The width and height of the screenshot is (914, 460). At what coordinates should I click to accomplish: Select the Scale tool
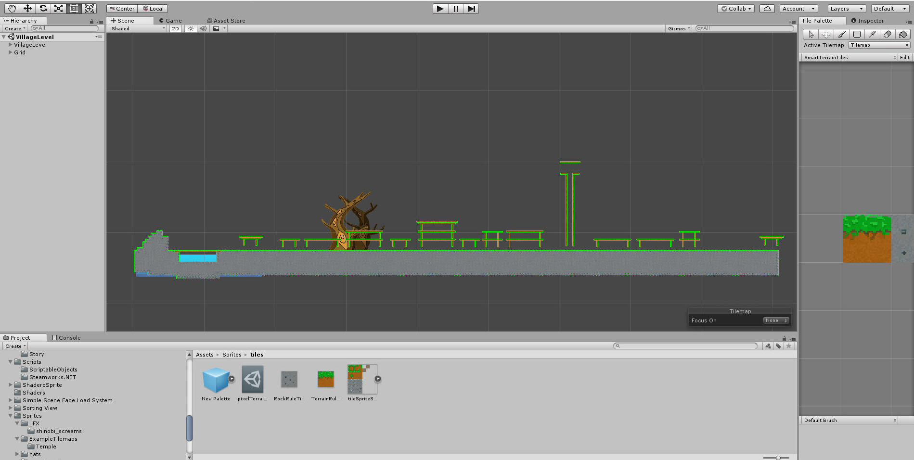58,8
